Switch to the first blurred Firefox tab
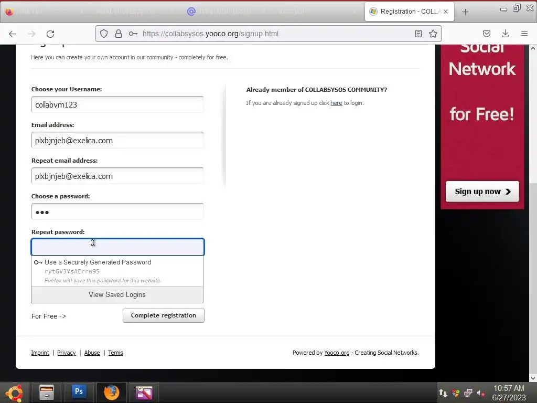Viewport: 537px width, 403px height. coord(45,12)
